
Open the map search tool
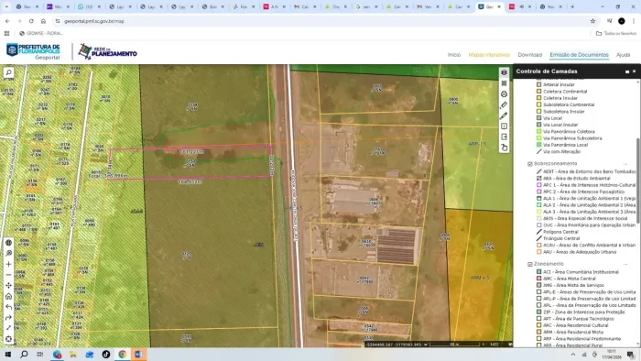8,72
